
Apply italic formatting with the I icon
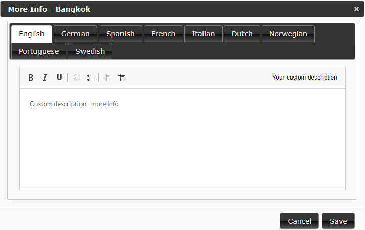(x=45, y=78)
